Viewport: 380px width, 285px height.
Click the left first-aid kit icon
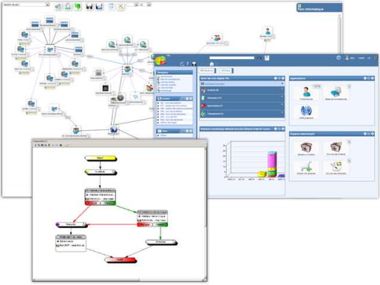pyautogui.click(x=306, y=148)
